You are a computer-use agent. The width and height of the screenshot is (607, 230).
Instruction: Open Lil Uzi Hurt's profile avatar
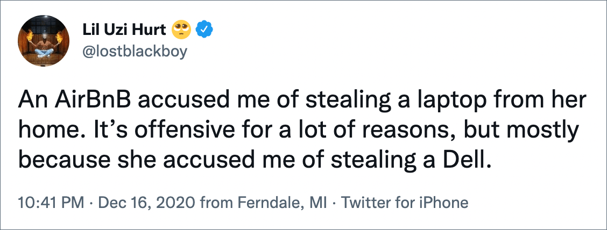tap(44, 41)
